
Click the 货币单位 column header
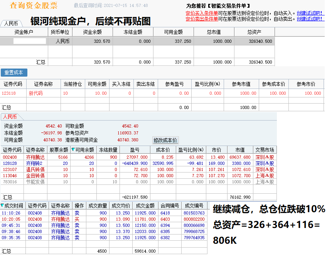point(60,32)
